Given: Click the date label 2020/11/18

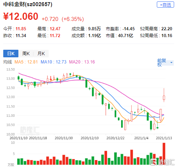Looking at the screenshot, I should 38,138.
